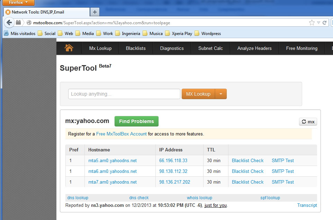Open mta7.am0.yahoodns.net hostname link

[112, 182]
